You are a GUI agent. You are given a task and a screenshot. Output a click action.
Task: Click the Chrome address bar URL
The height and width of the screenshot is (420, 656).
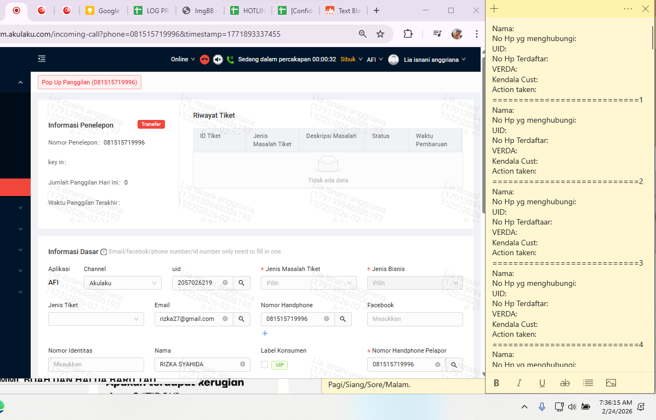point(140,34)
